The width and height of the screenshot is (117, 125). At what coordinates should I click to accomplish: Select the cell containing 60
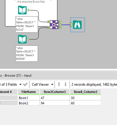[x=86, y=103]
